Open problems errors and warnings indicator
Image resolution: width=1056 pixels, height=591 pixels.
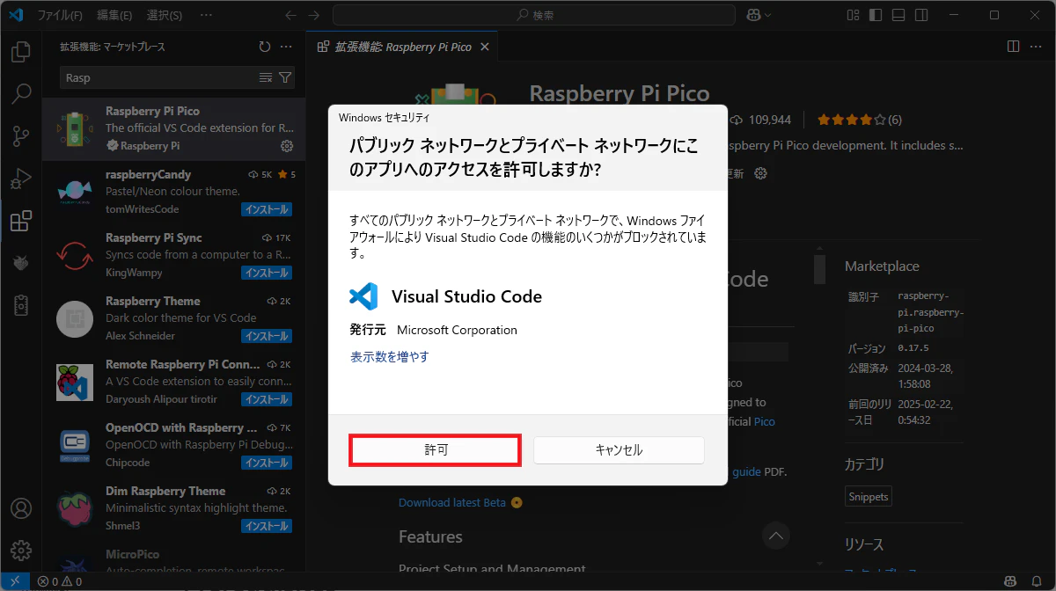pos(60,581)
